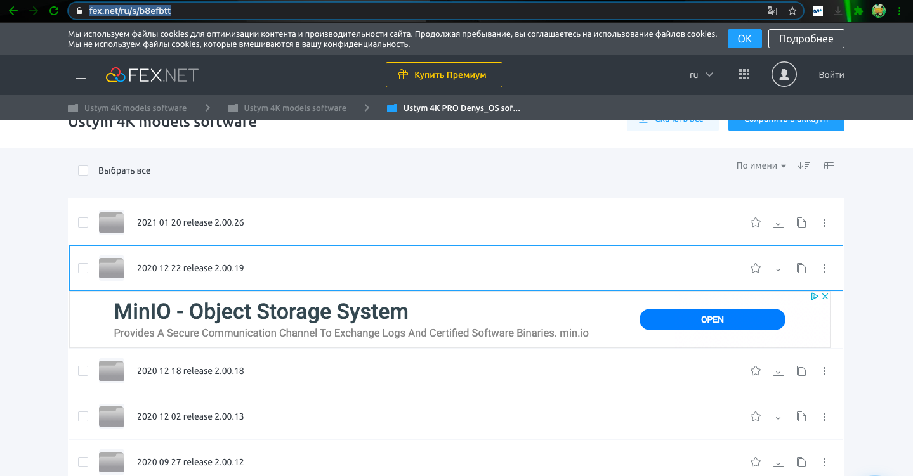Click the user profile avatar icon
The image size is (913, 476).
pyautogui.click(x=784, y=75)
